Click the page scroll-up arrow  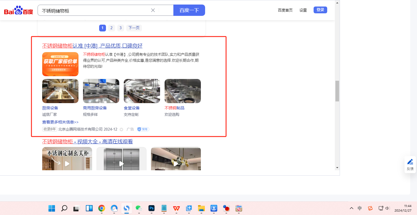point(337,3)
